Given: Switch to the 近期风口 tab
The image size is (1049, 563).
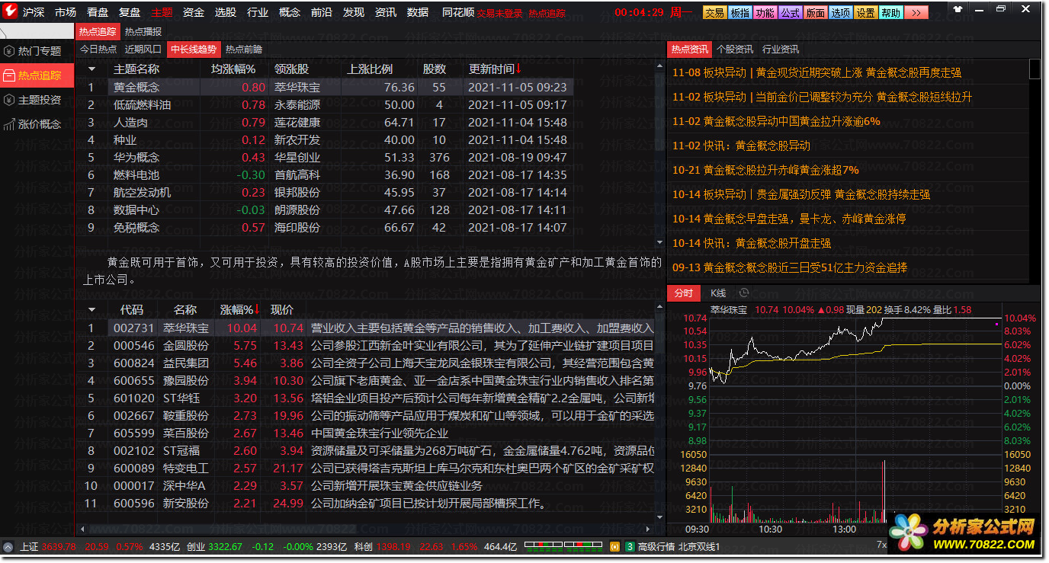Looking at the screenshot, I should 143,49.
